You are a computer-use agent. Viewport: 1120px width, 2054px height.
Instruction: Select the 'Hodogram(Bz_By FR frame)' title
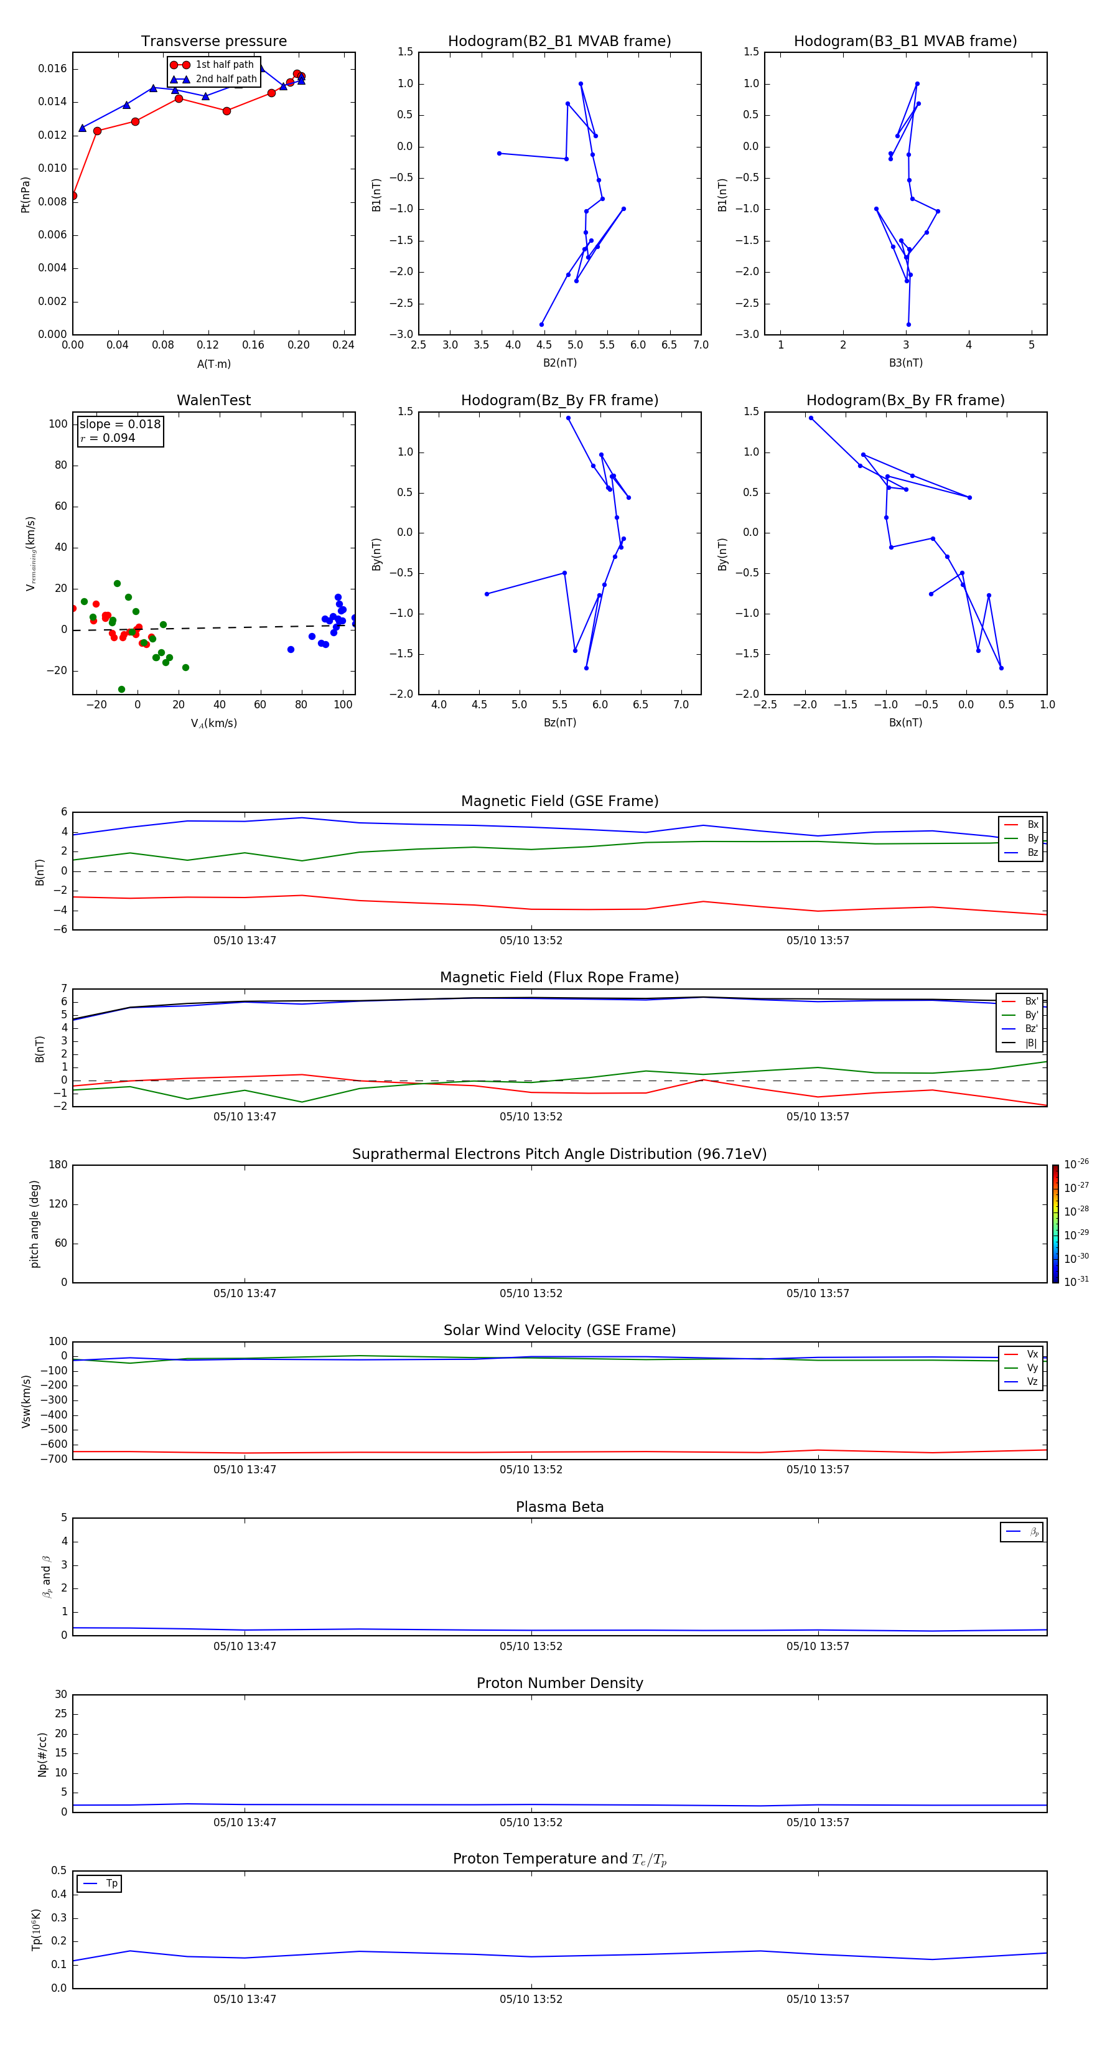coord(559,401)
